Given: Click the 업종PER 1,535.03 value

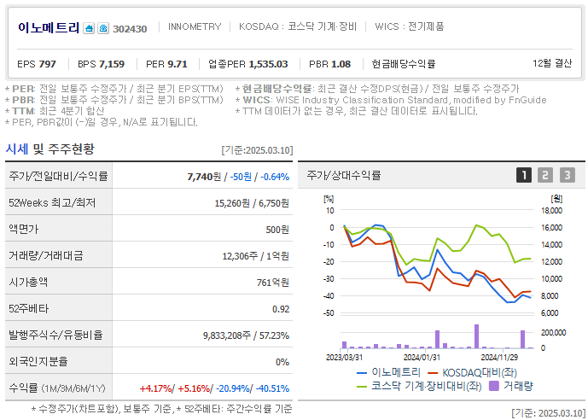Looking at the screenshot, I should pos(248,64).
